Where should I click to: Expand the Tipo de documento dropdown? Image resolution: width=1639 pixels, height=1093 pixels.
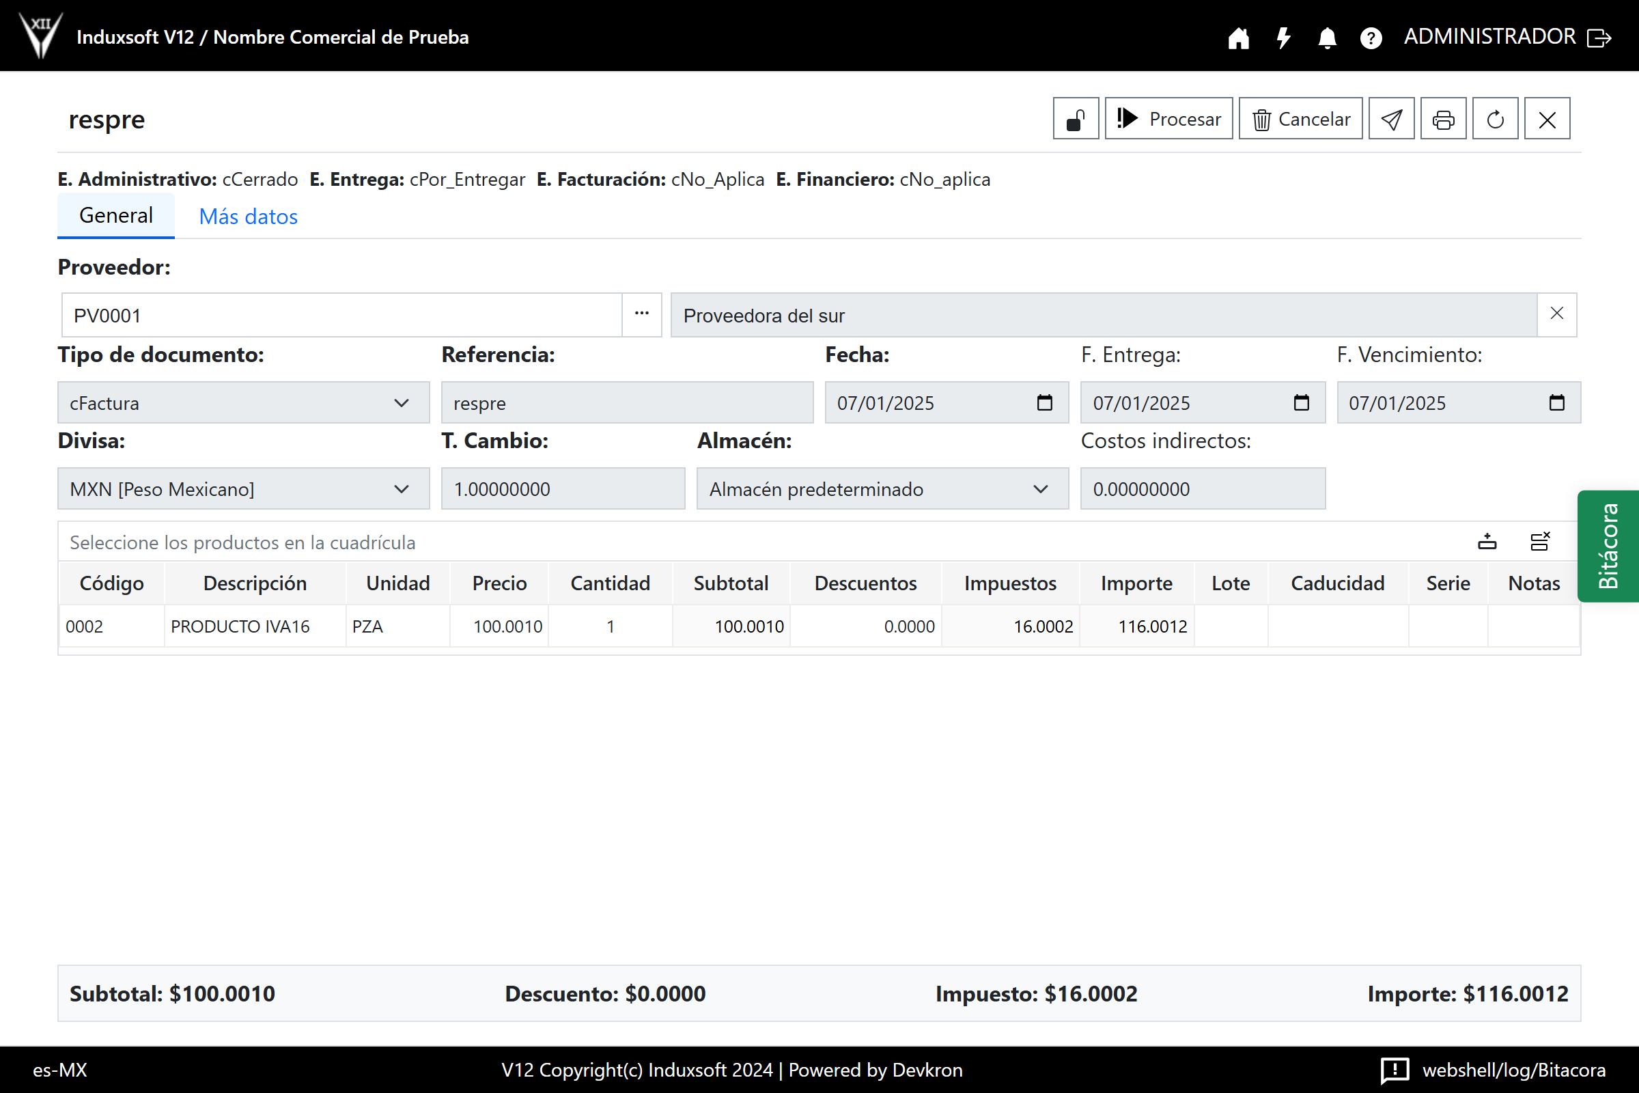[243, 403]
